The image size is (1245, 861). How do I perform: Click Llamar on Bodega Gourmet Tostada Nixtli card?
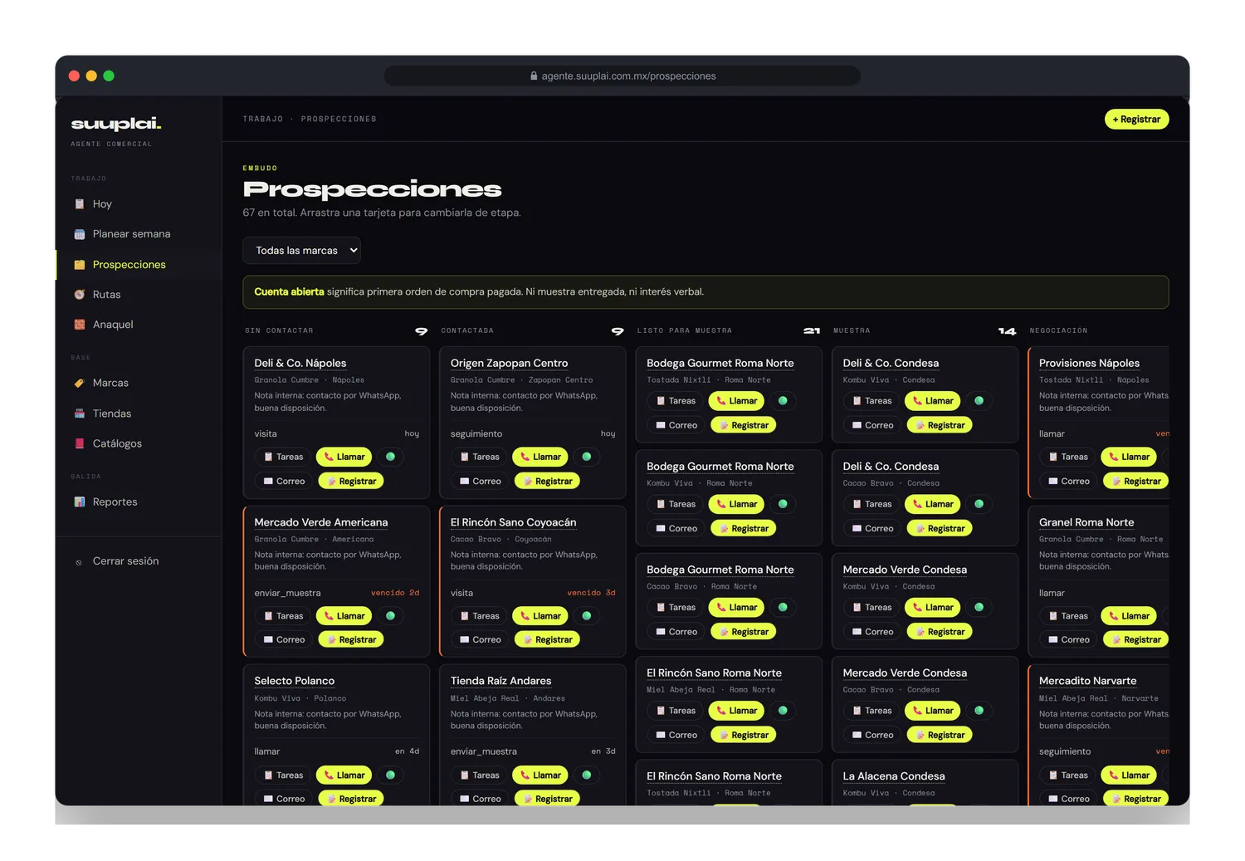[x=736, y=401]
